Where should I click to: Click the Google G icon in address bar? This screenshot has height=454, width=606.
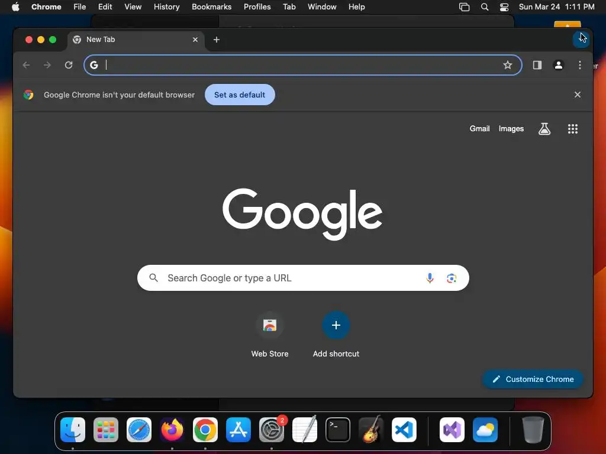tap(94, 65)
